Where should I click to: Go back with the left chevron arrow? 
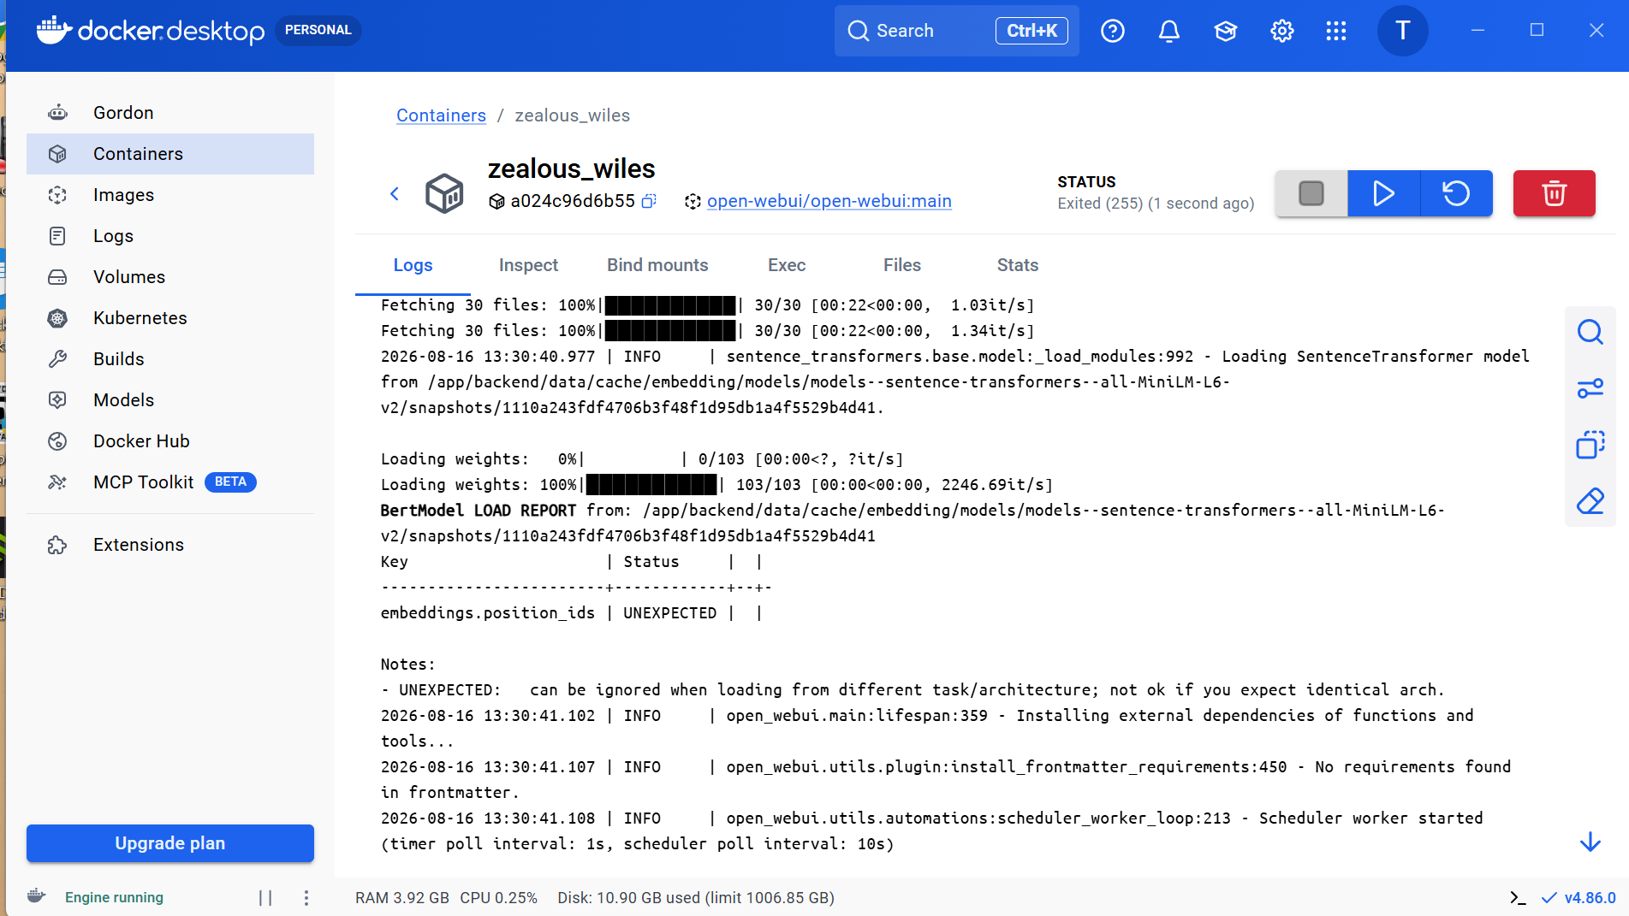[x=395, y=194]
